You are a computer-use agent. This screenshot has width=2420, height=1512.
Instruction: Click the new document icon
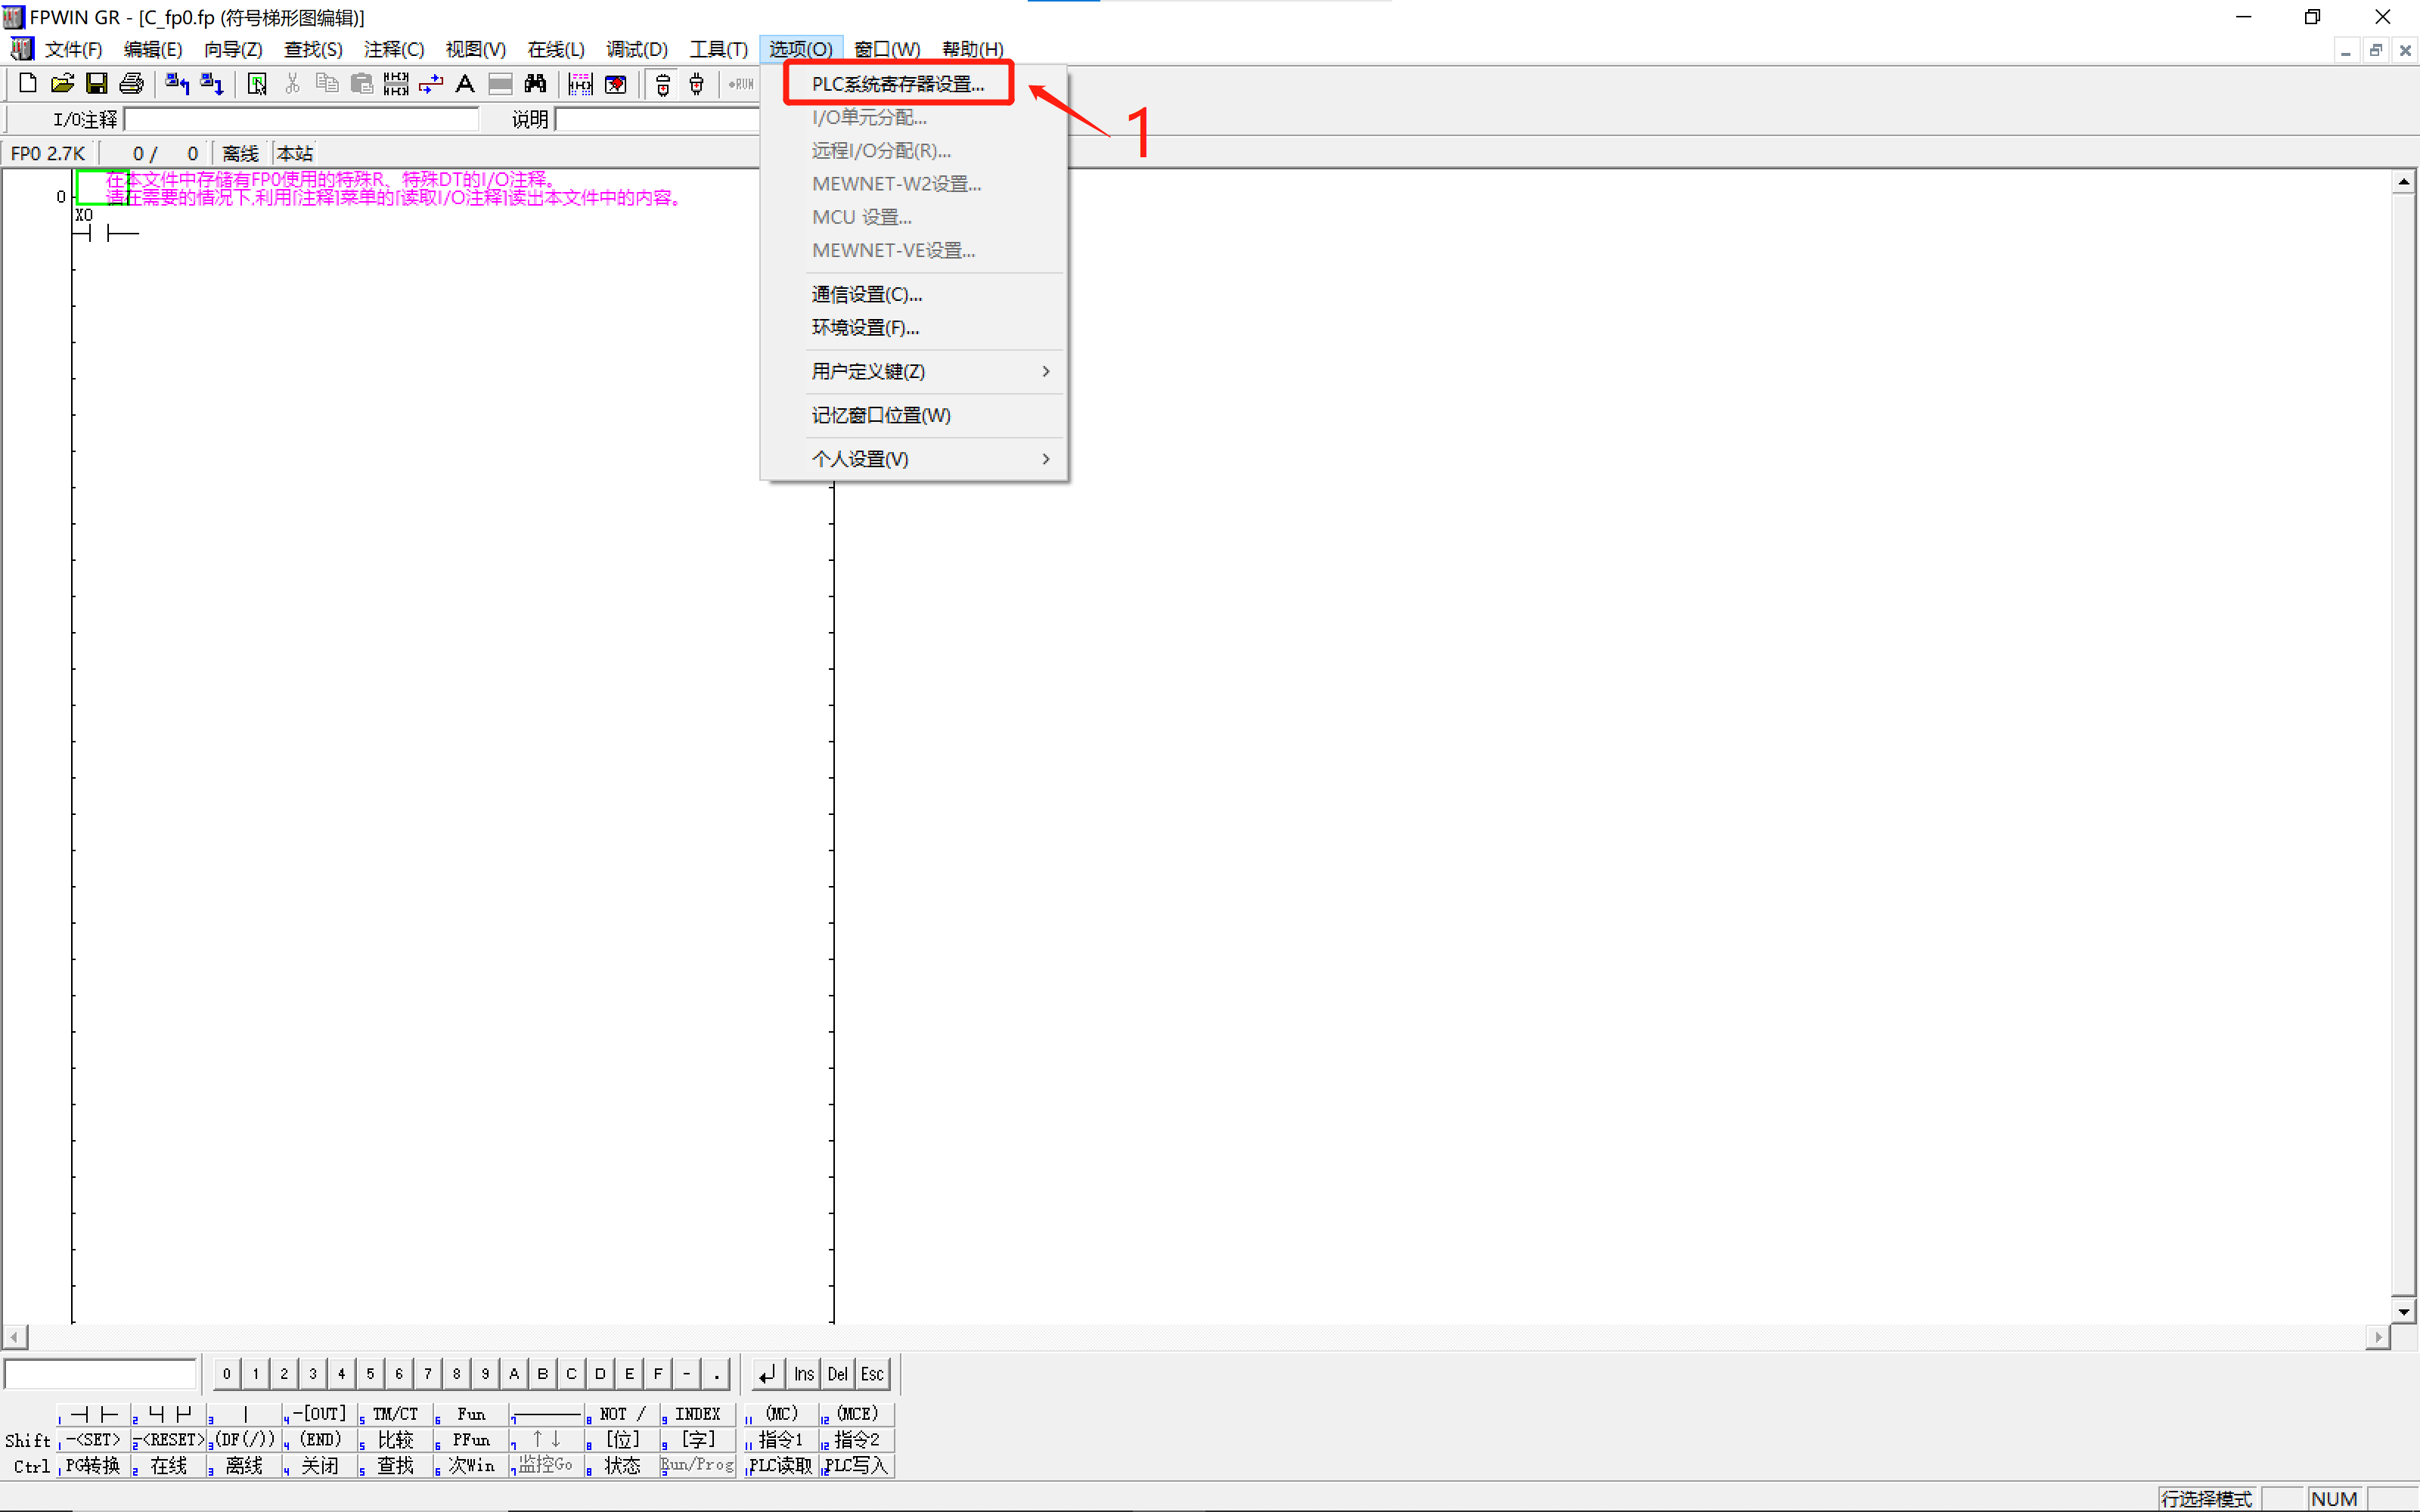point(28,84)
